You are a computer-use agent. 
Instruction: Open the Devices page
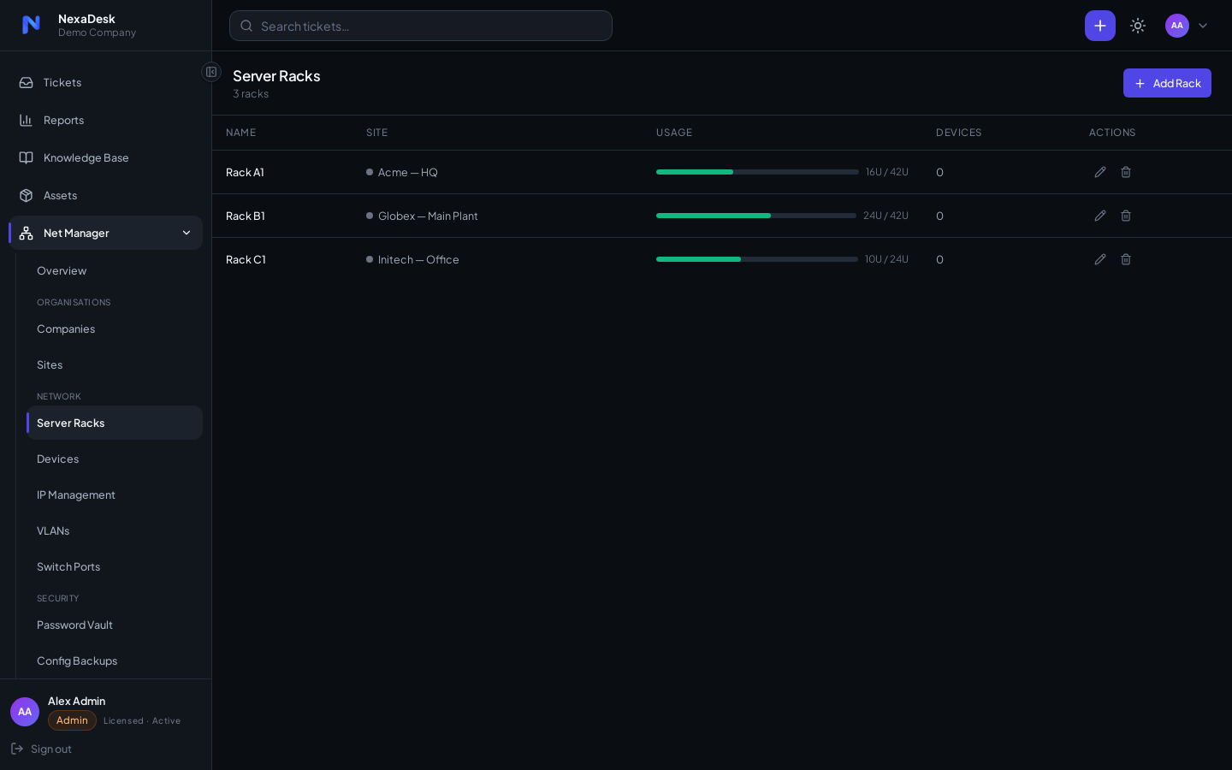115,459
